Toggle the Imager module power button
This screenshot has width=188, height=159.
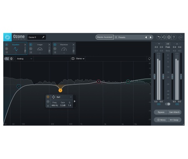point(31,45)
